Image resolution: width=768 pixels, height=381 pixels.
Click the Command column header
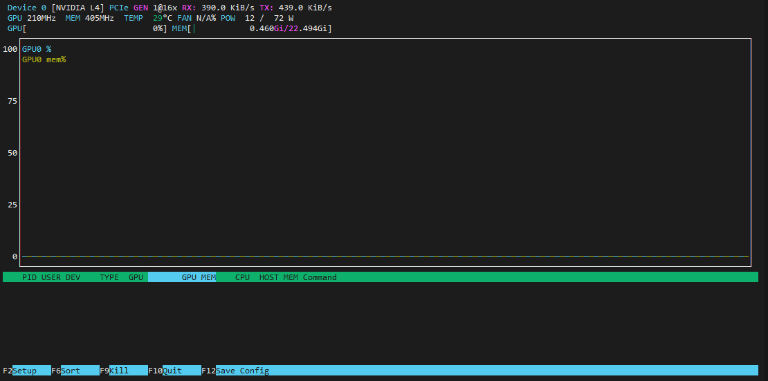coord(320,277)
